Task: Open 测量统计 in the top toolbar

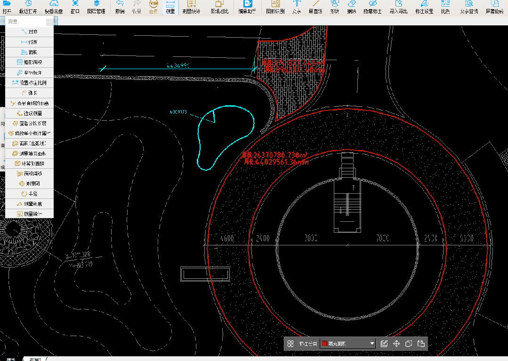Action: point(191,7)
